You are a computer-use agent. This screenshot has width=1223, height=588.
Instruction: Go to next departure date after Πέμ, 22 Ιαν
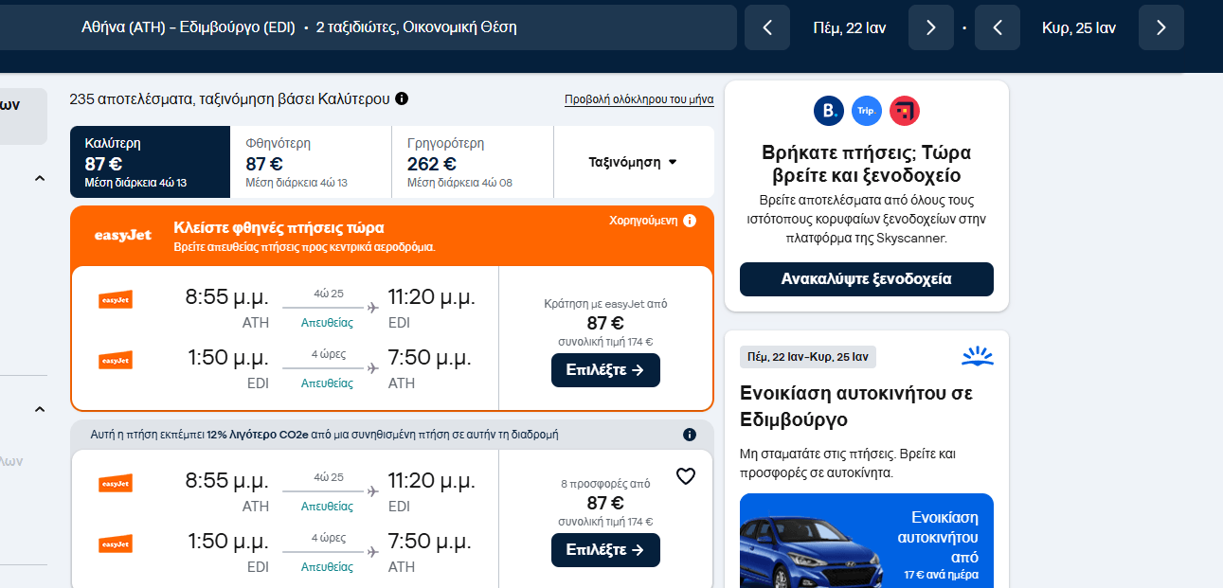(x=930, y=27)
